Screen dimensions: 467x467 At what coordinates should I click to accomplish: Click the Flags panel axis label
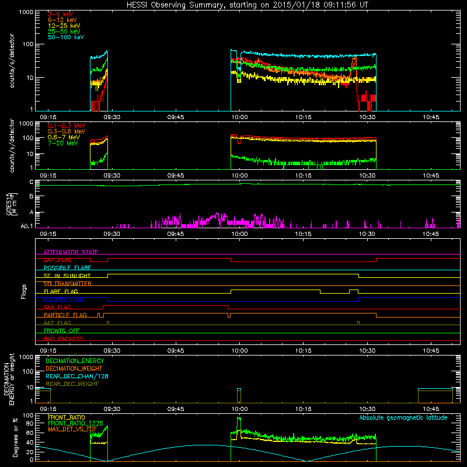coord(24,291)
